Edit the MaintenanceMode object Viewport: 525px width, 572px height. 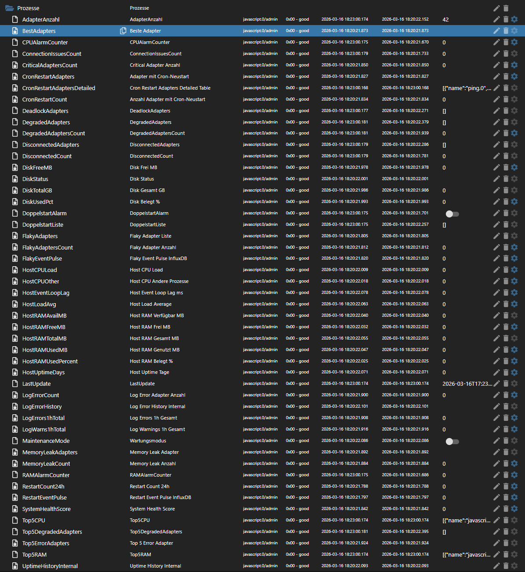[x=496, y=441]
